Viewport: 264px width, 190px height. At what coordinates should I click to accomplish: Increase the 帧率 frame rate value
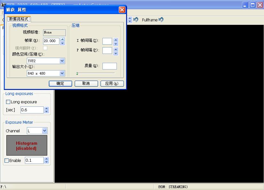tap(63, 39)
